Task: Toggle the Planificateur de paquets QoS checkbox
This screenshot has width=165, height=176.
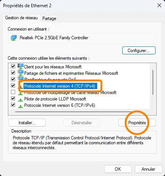Action: (x=13, y=79)
